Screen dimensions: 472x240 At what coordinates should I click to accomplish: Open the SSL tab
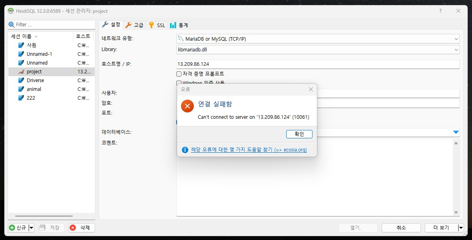tap(157, 25)
